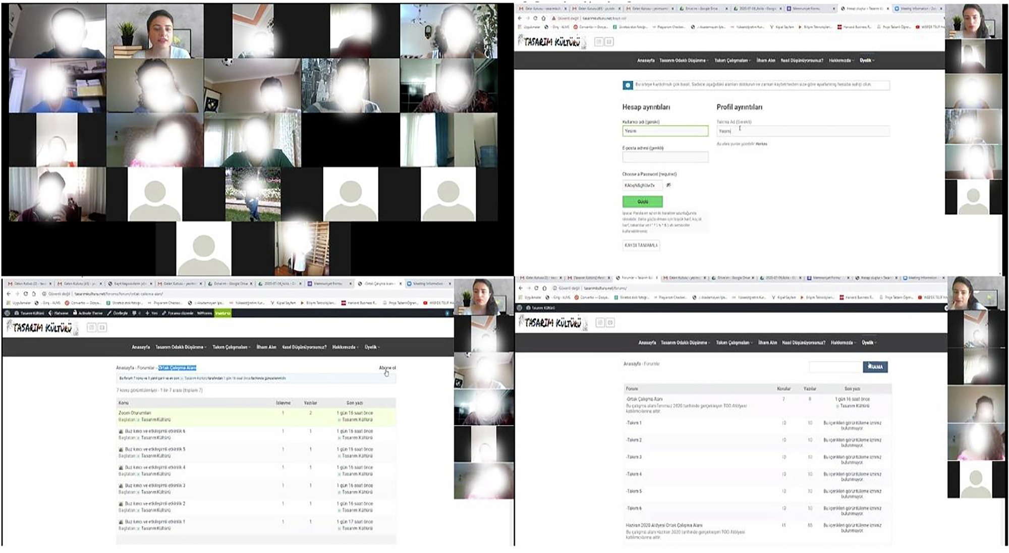Open the 'Zoom Oturumları' forum topic
This screenshot has height=553, width=1009.
tap(135, 413)
